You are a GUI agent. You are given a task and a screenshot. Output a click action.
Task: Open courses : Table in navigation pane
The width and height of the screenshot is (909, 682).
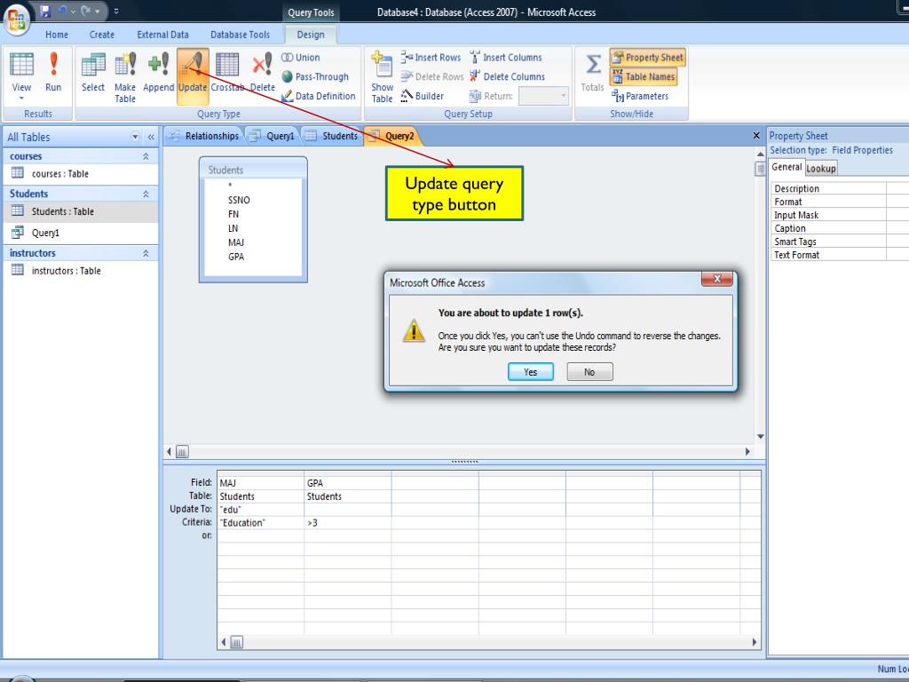point(81,173)
